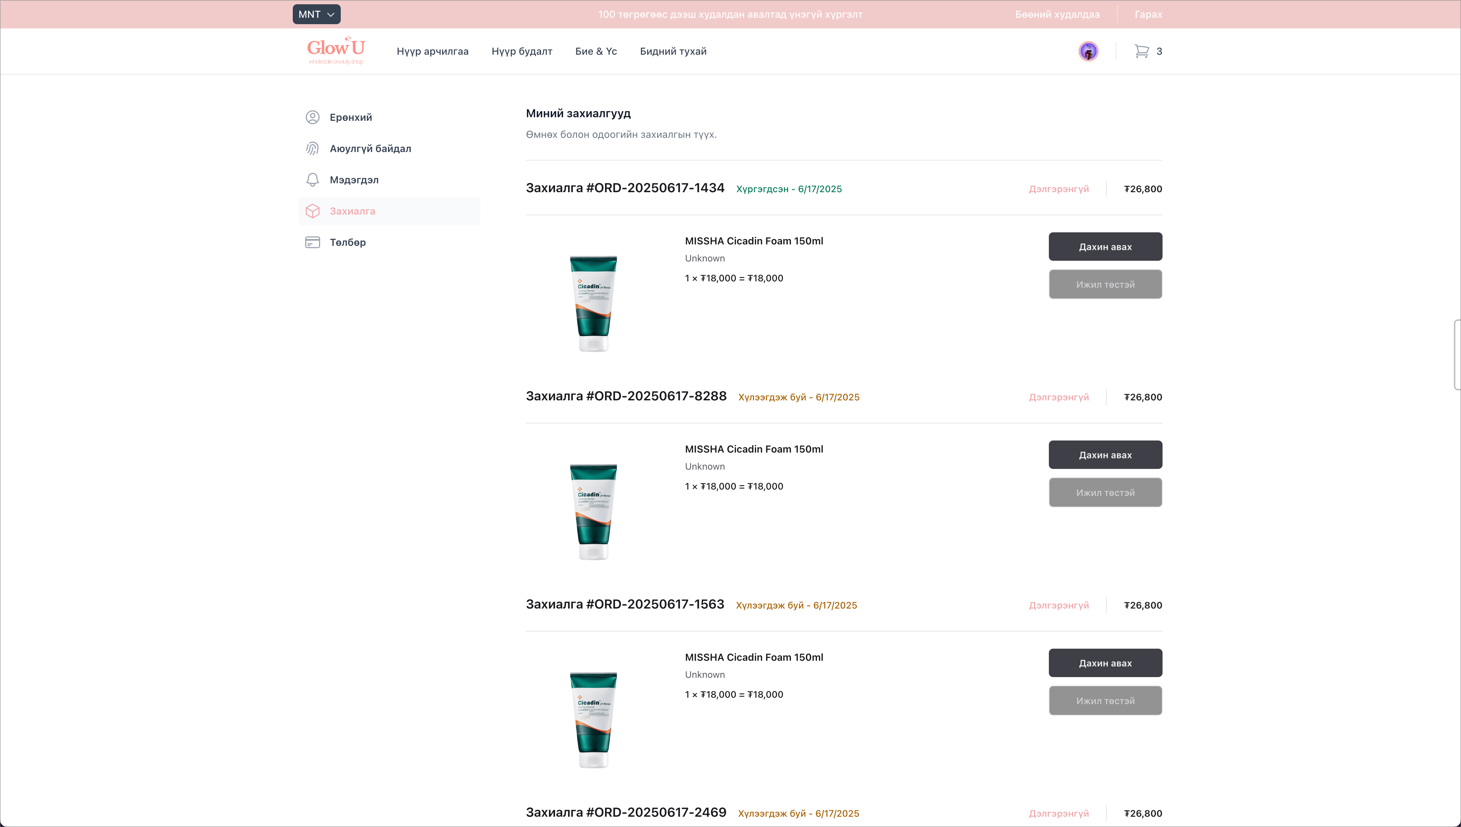
Task: View details of order ORD-20250617-2469
Action: tap(1058, 814)
